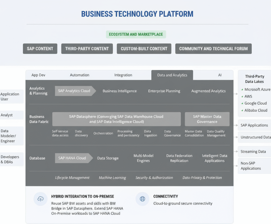Open the SAP Master Data Governance block

pyautogui.click(x=207, y=119)
